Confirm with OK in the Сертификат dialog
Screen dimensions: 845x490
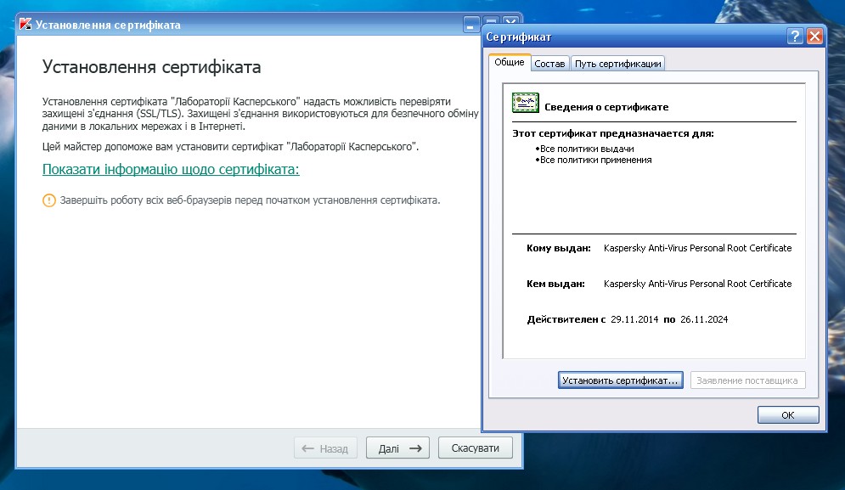click(788, 415)
